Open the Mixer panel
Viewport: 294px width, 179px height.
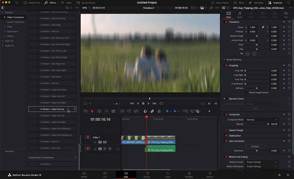[x=239, y=2]
